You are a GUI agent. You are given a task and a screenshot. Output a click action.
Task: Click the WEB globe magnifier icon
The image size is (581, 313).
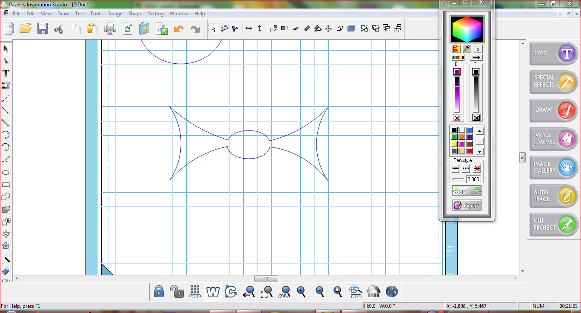(x=356, y=291)
